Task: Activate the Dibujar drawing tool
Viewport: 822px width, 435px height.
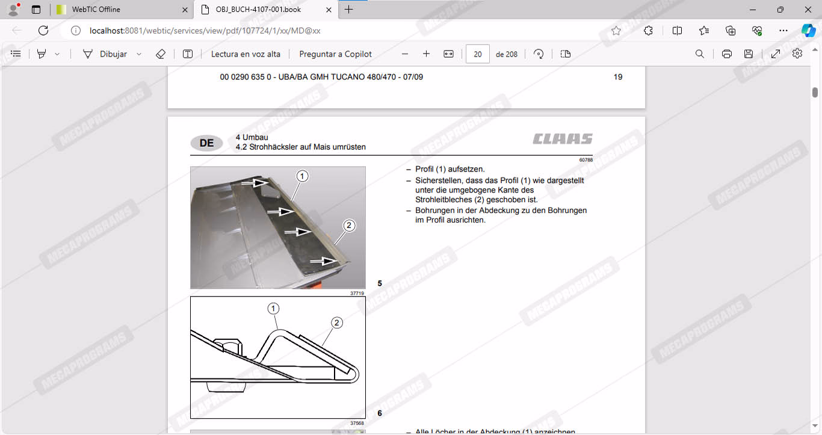Action: click(x=105, y=54)
